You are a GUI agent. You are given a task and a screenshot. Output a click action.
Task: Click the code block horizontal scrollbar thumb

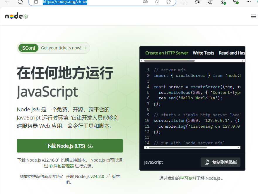click(177, 148)
